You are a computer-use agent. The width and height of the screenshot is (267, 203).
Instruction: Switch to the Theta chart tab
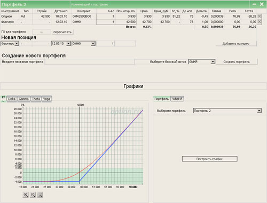click(36, 99)
